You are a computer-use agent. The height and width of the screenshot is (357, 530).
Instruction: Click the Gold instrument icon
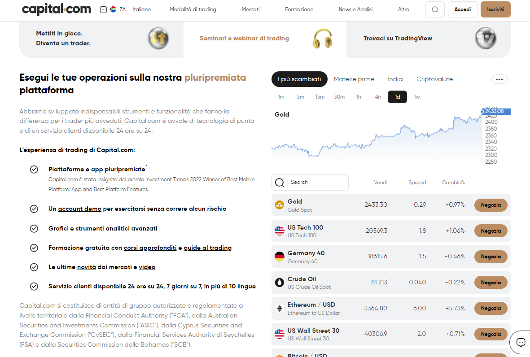click(x=280, y=205)
